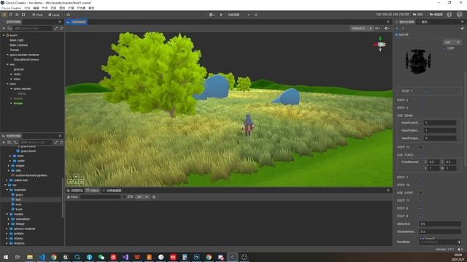Toggle the USE LIGHT checkbox
This screenshot has width=467, height=262.
point(420,192)
